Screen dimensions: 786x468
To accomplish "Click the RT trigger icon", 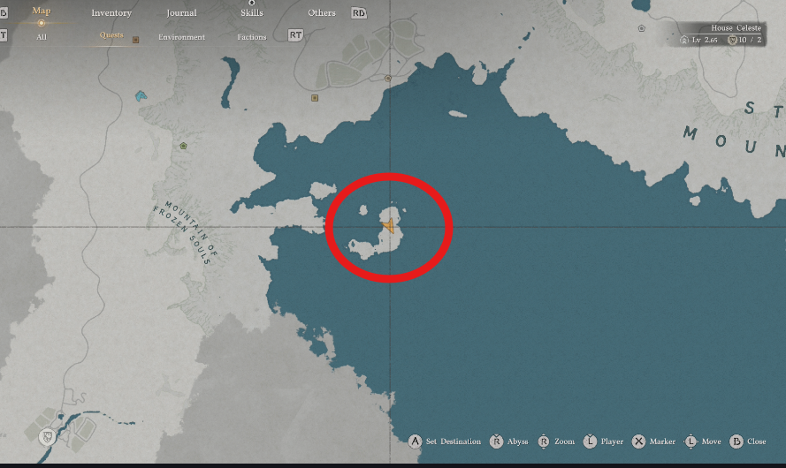I will coord(295,35).
